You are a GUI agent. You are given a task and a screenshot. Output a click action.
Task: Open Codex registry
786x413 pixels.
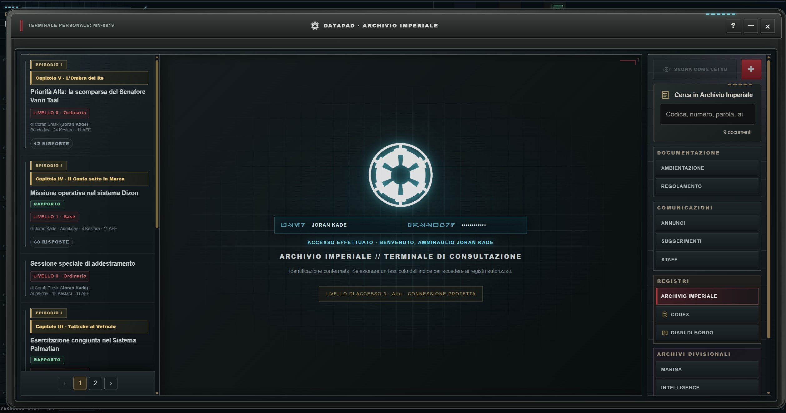tap(707, 314)
